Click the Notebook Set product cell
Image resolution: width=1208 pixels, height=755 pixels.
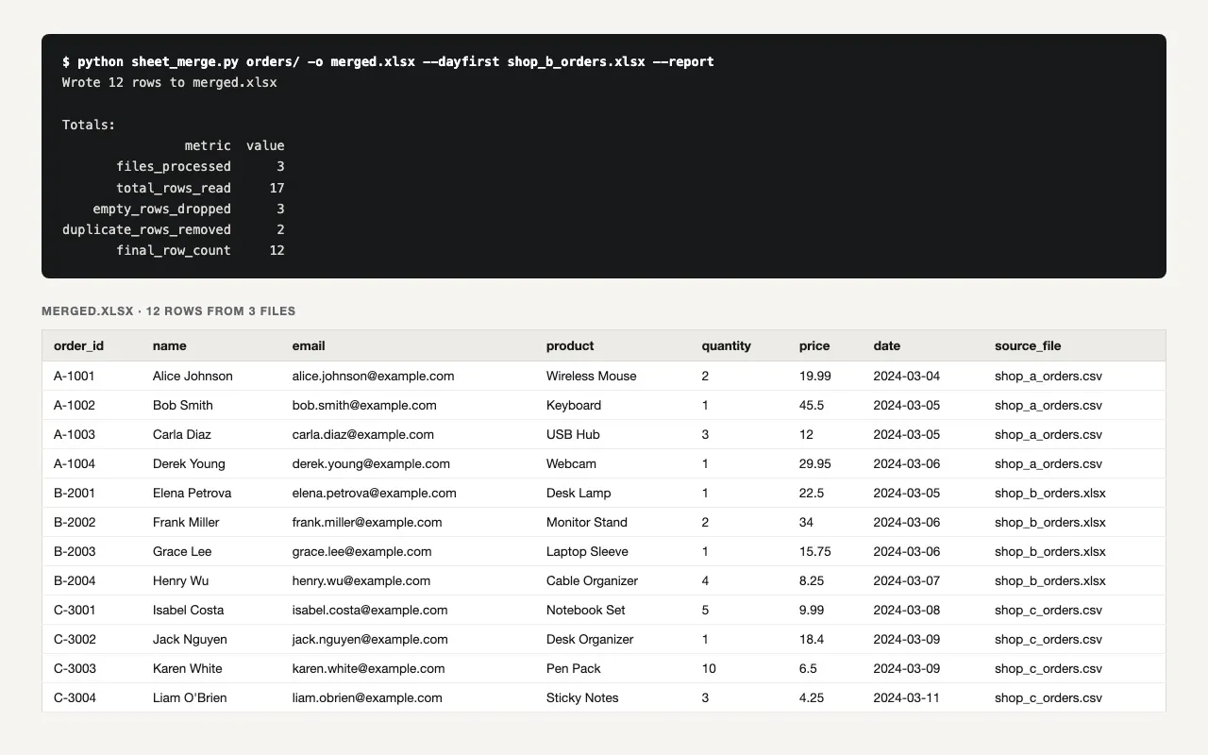tap(586, 610)
